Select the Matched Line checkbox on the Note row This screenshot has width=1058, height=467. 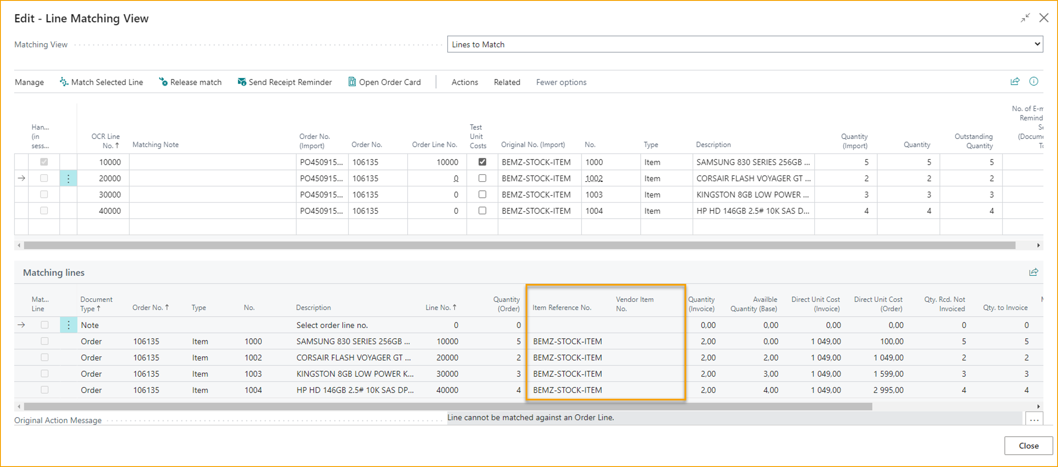pyautogui.click(x=44, y=325)
